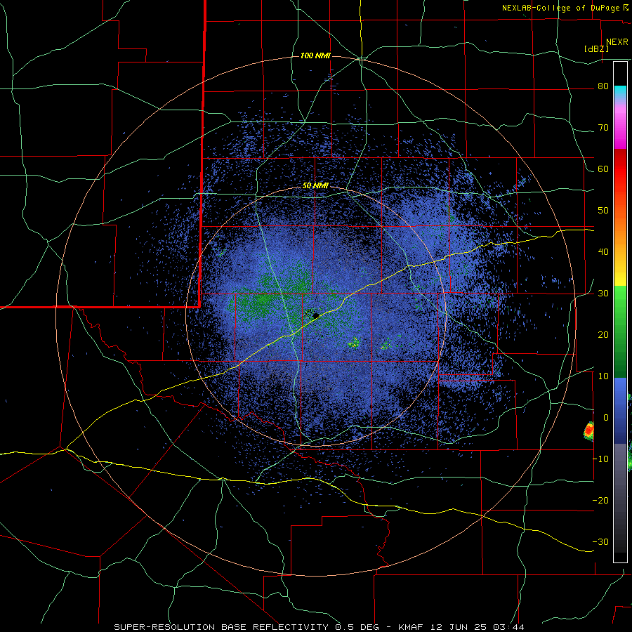Click the -20 value on the dBZ scale
The image size is (632, 632).
pos(600,500)
